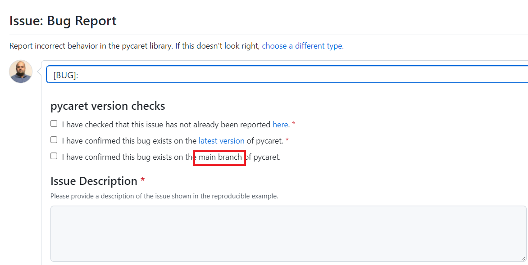
Task: Click the description helper text below Issue Description
Action: click(x=164, y=196)
